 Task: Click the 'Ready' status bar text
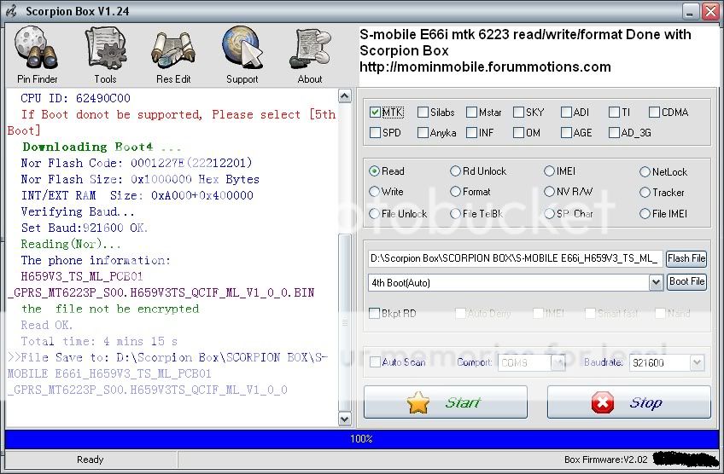(x=90, y=460)
